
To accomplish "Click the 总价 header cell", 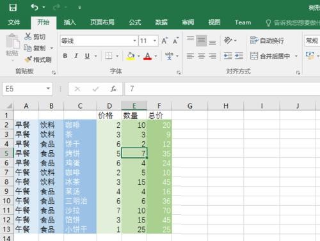I will [x=159, y=115].
